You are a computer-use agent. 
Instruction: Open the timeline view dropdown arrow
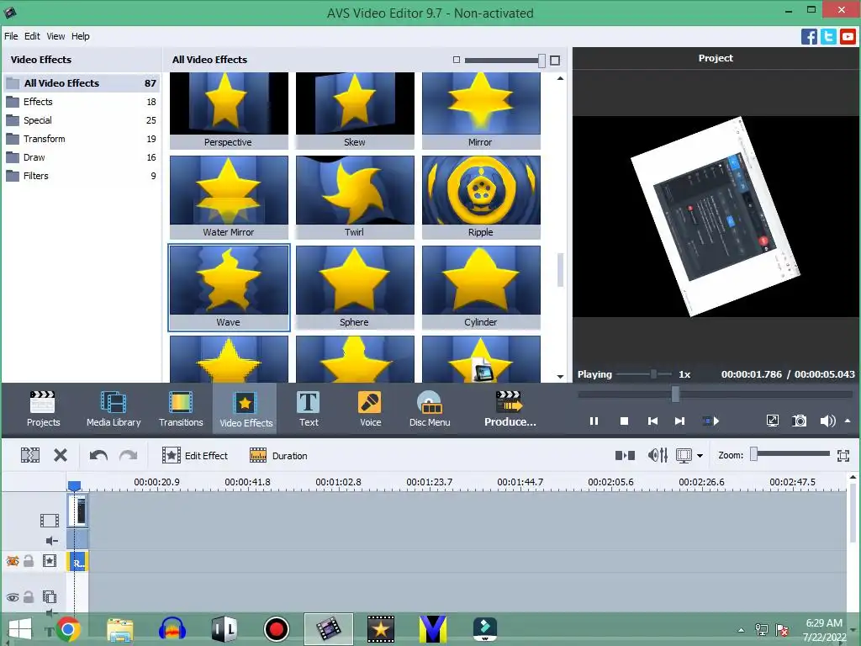(x=700, y=456)
